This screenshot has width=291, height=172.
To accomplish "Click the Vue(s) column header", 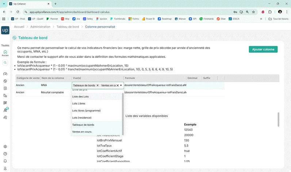I will [77, 78].
